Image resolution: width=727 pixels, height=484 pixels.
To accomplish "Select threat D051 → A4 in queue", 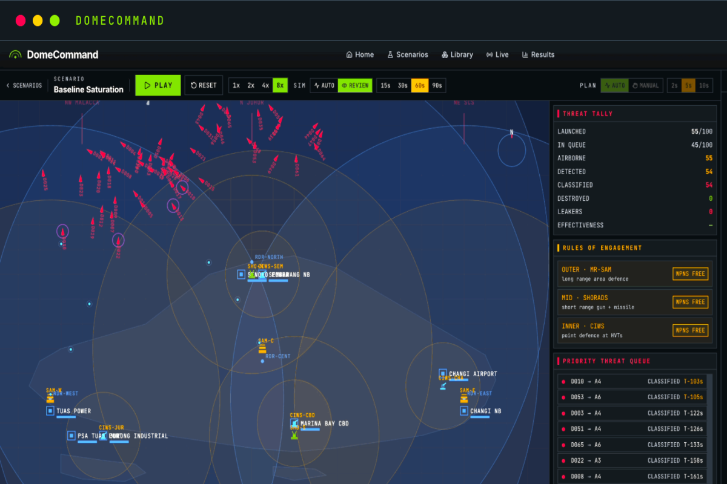I will coord(632,429).
